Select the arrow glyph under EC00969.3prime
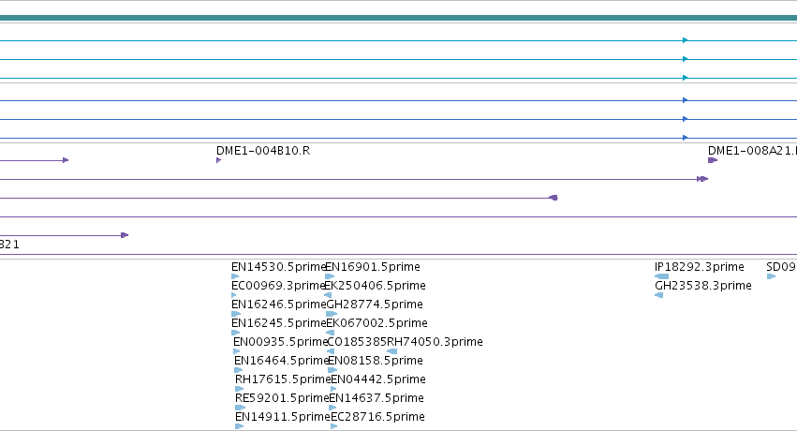The height and width of the screenshot is (431, 797). click(234, 295)
